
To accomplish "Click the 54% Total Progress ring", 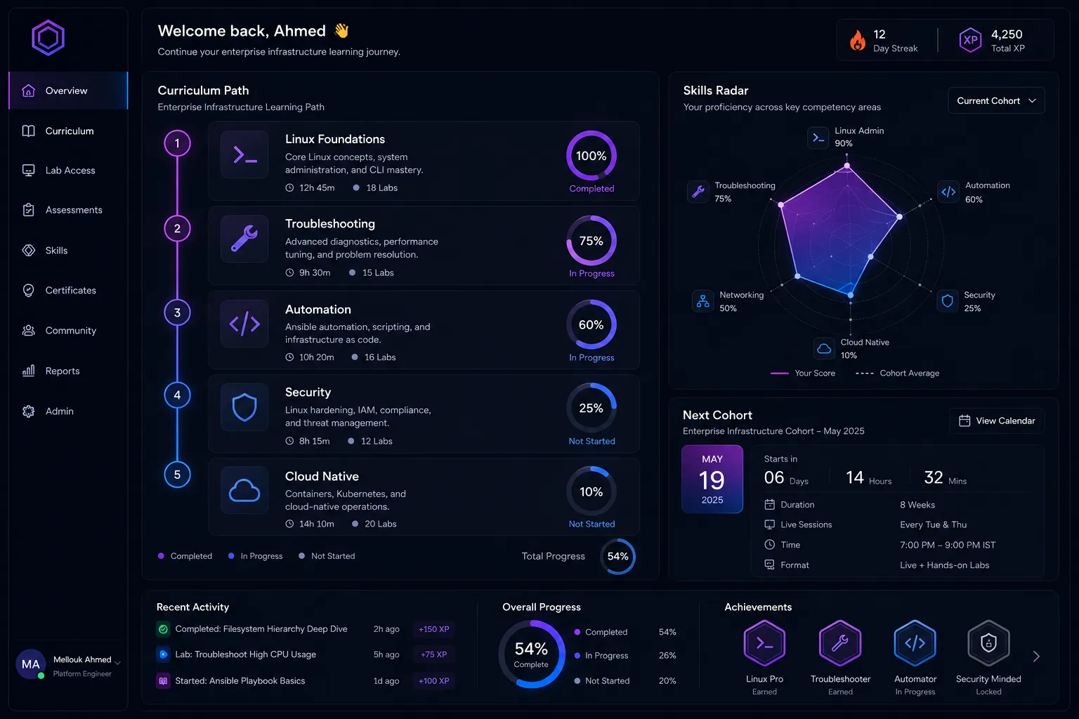I will pos(618,557).
